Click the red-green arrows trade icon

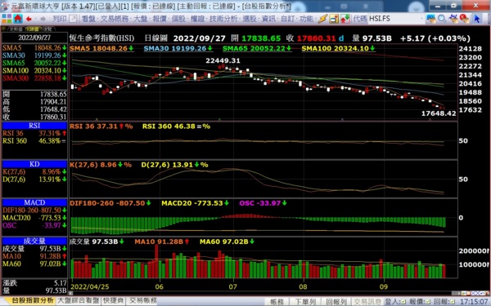pos(345,19)
